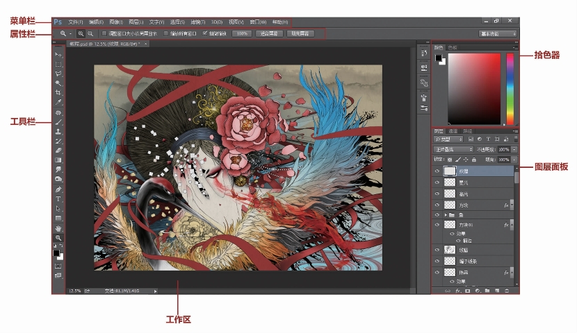Select the Rectangle shape tool
577x333 pixels.
click(58, 218)
